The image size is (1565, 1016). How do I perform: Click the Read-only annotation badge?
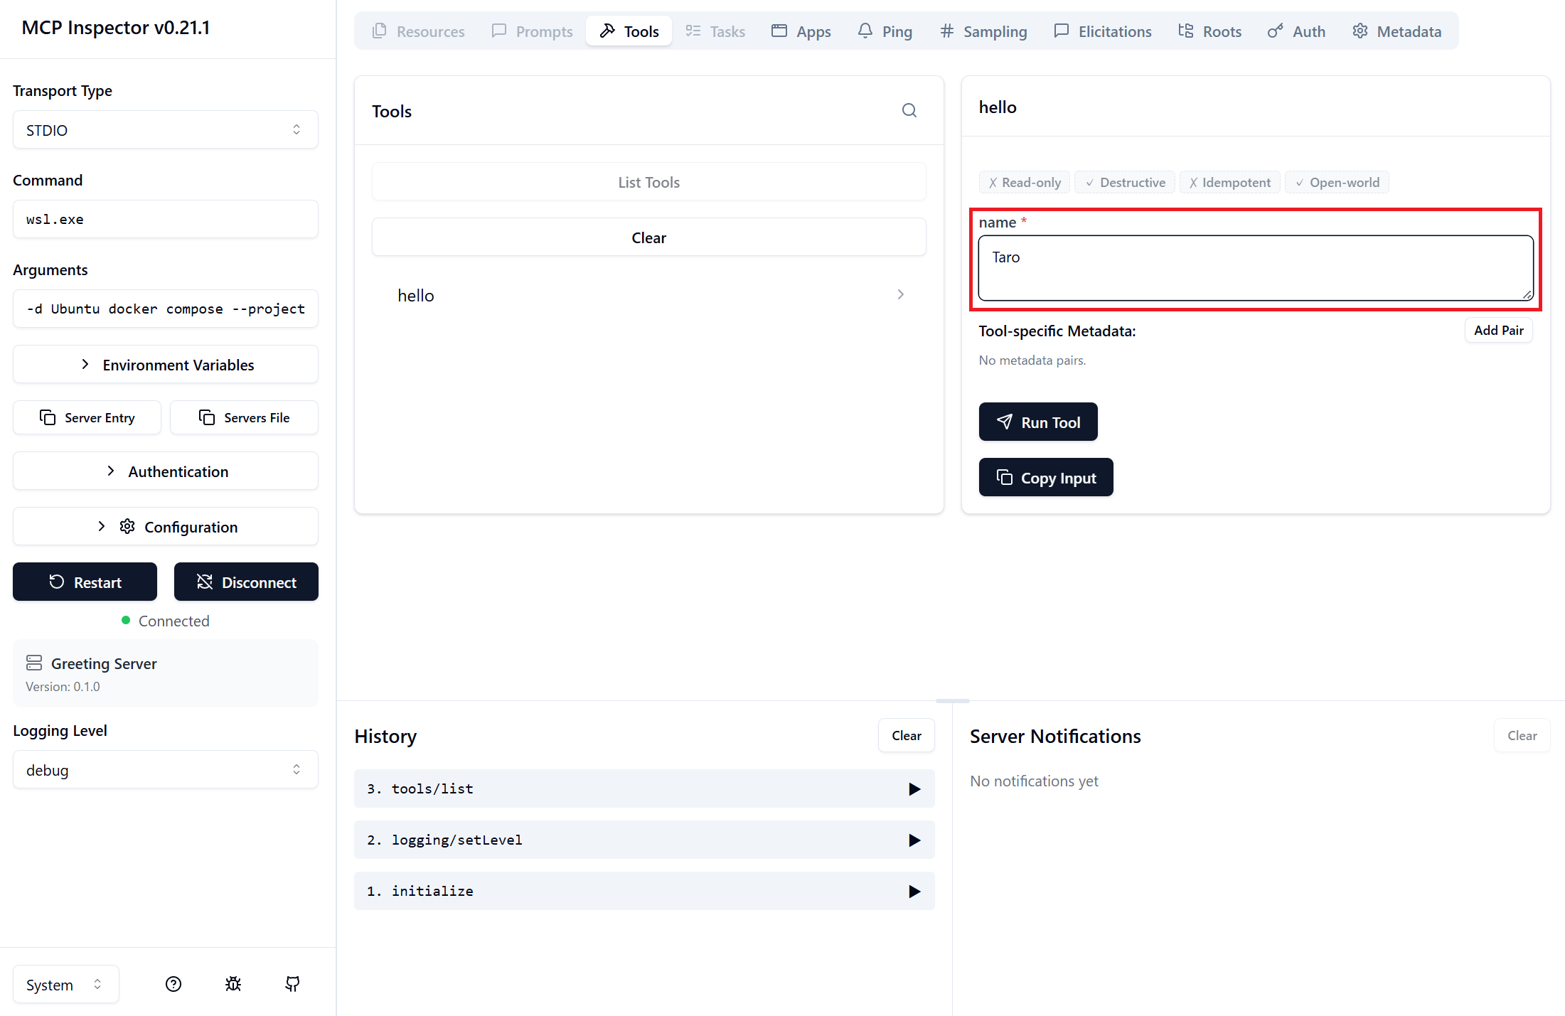tap(1025, 182)
